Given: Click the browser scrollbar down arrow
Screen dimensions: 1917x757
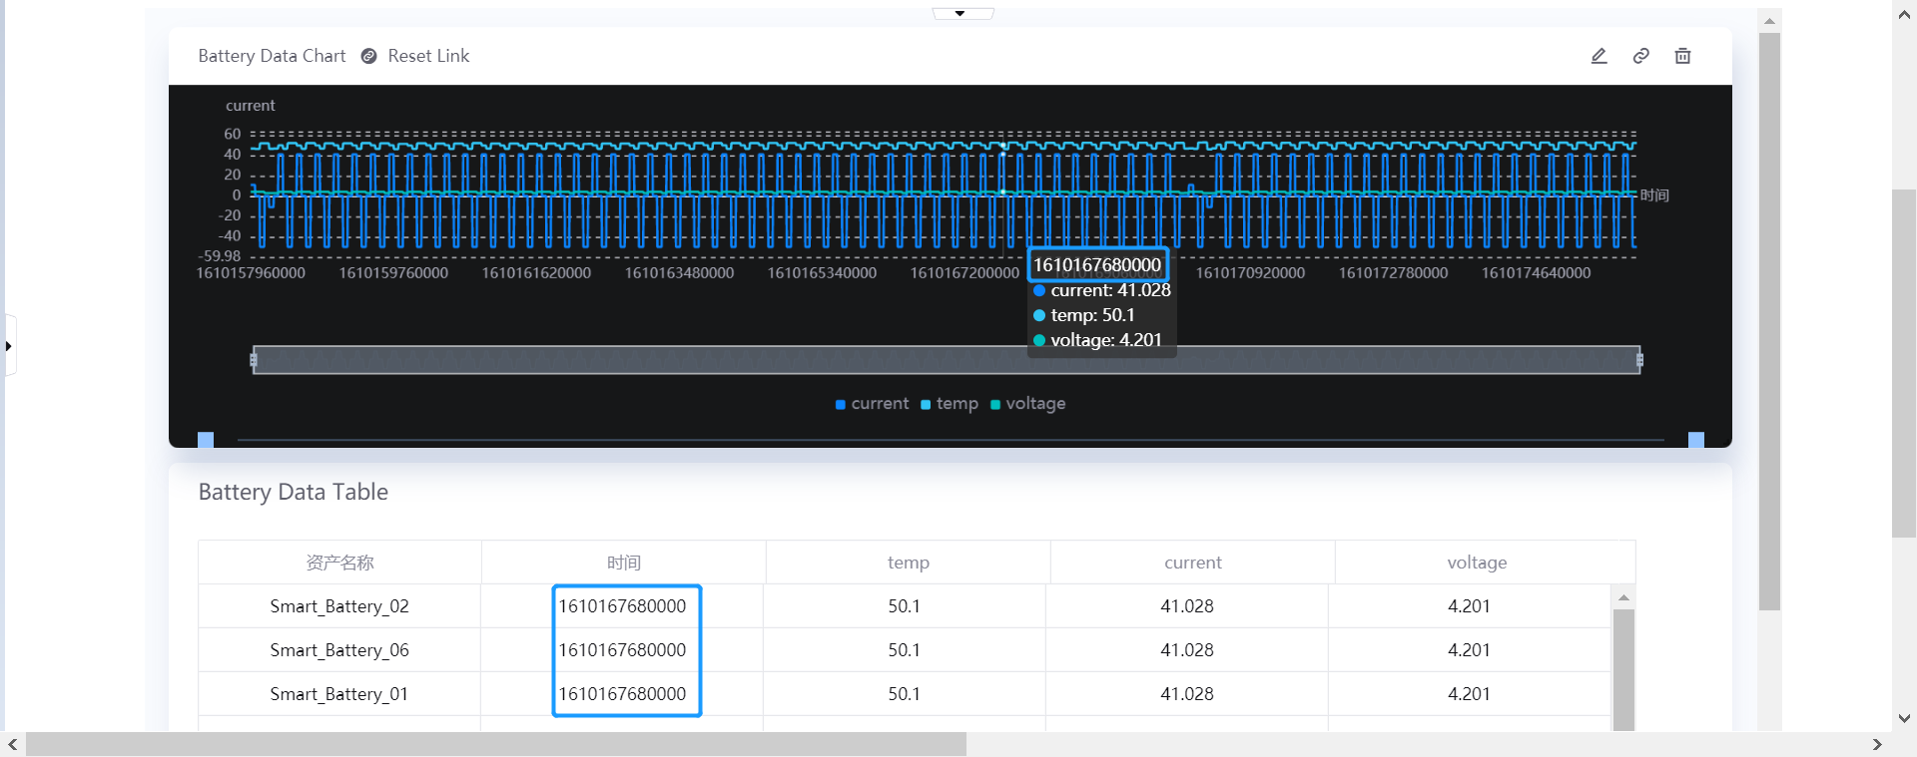Looking at the screenshot, I should click(1904, 718).
